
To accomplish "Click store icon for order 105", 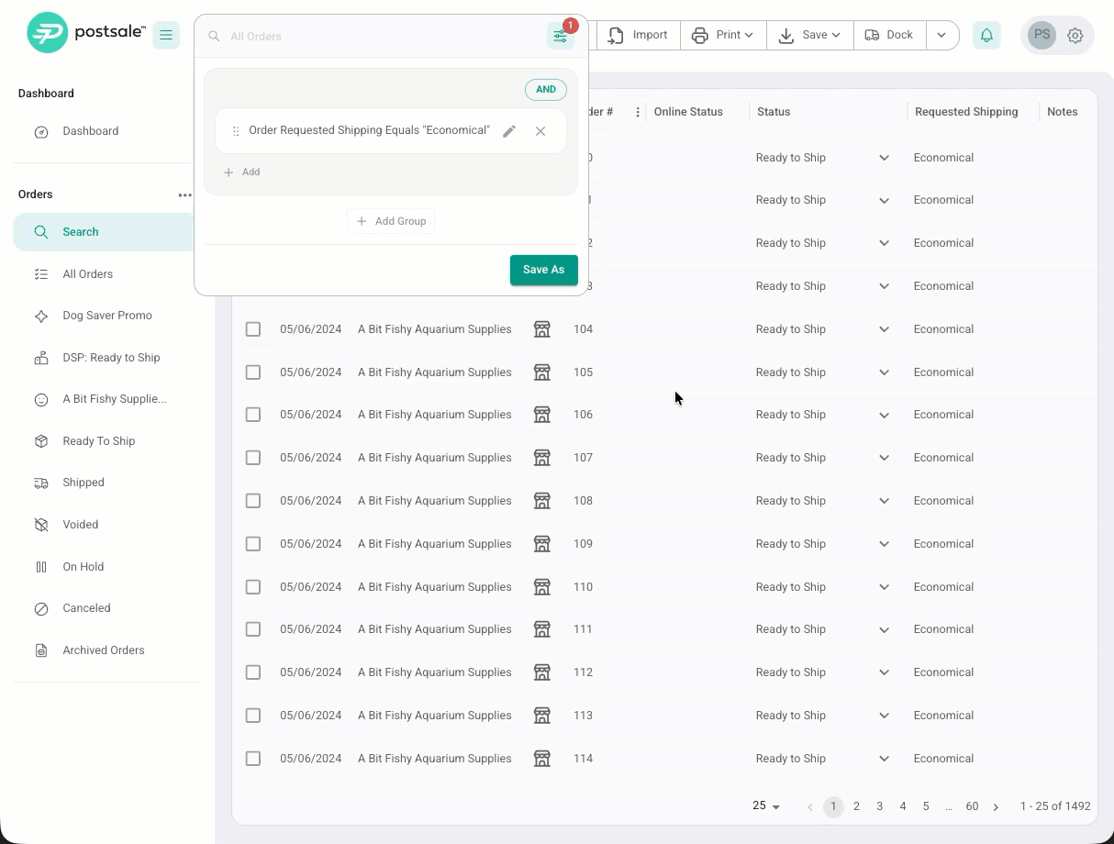I will [x=542, y=372].
